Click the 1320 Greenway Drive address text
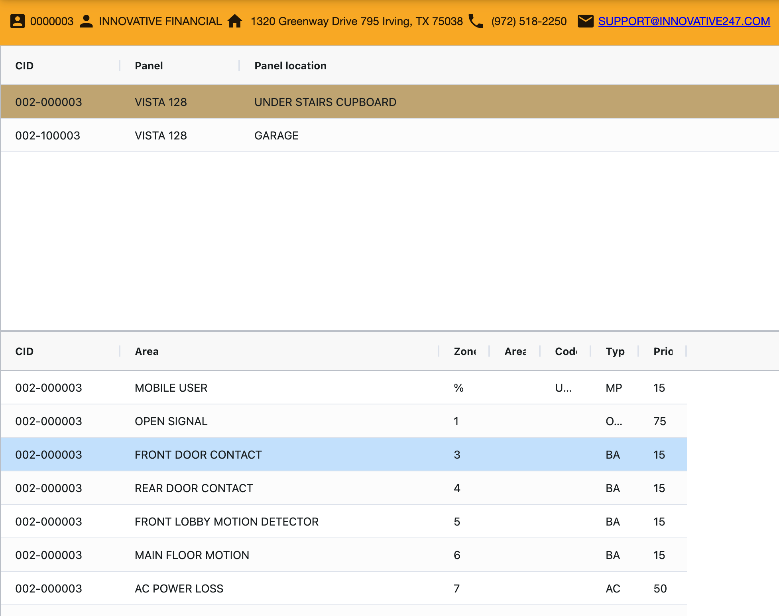Viewport: 779px width, 616px height. coord(356,21)
